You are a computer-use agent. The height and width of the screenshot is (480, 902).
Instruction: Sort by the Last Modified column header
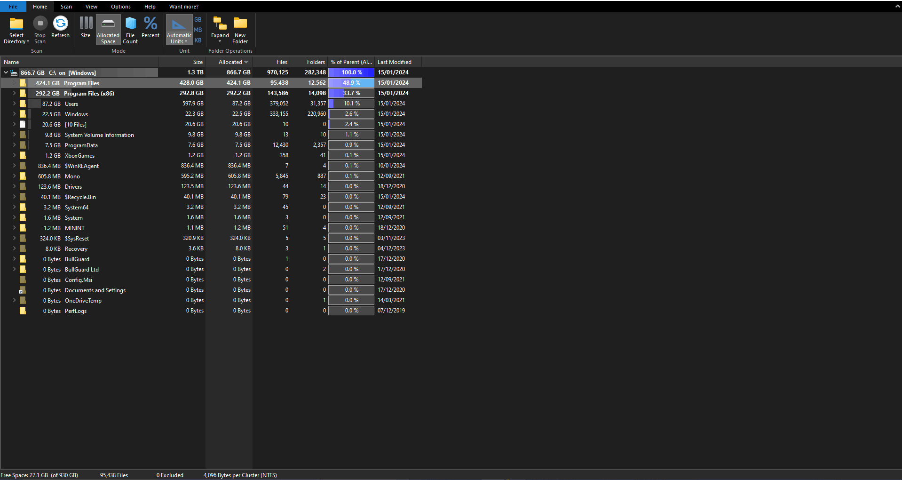coord(398,62)
